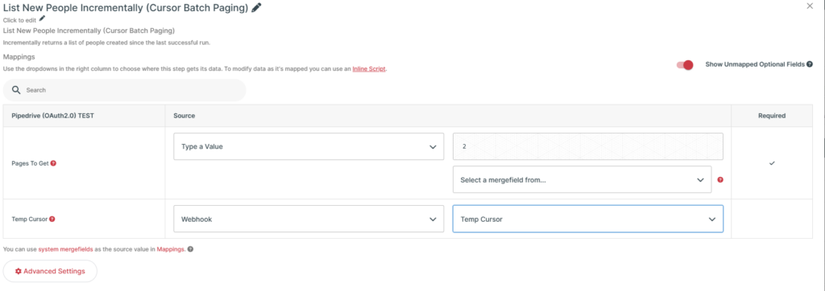Click the help icon next to Temp Cursor label

pos(52,219)
